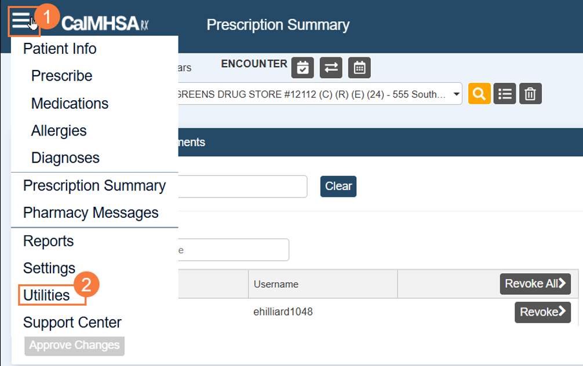583x366 pixels.
Task: Open Medications in the side menu
Action: [70, 104]
